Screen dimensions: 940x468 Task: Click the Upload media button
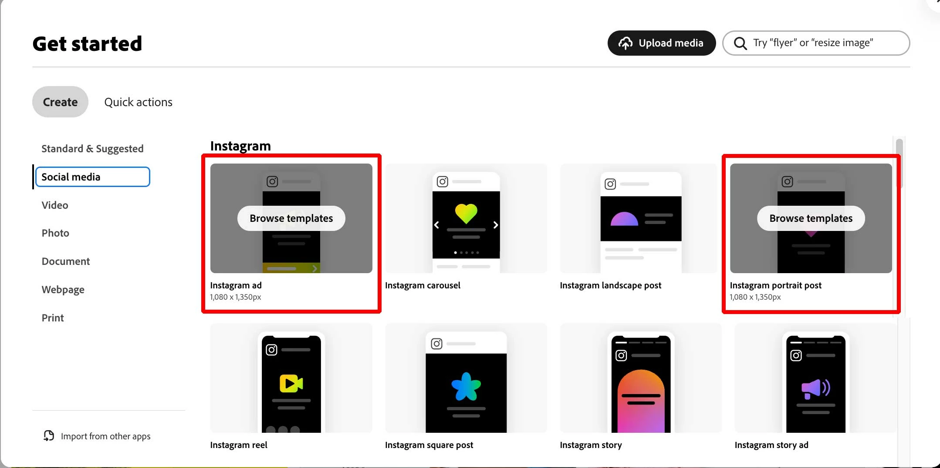tap(661, 43)
